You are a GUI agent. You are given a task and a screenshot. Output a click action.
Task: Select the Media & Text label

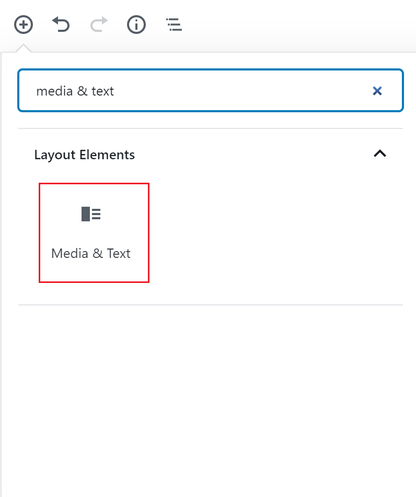coord(91,253)
